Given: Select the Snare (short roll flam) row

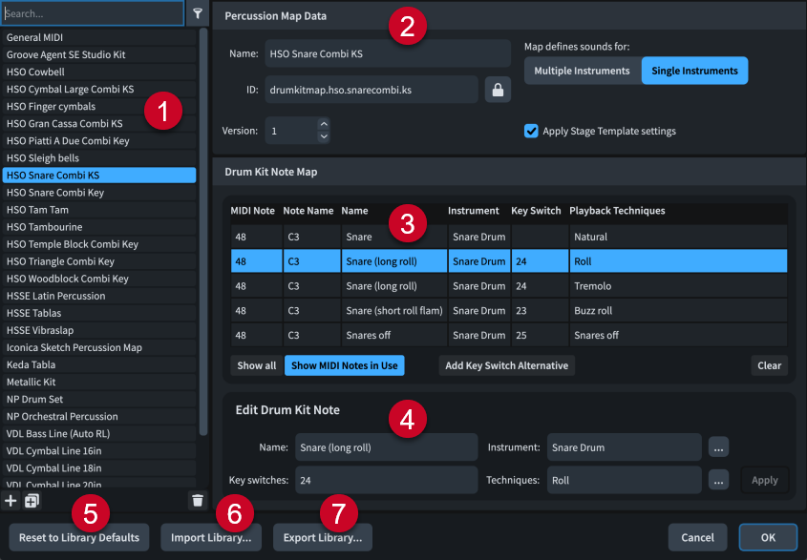Looking at the screenshot, I should point(509,311).
